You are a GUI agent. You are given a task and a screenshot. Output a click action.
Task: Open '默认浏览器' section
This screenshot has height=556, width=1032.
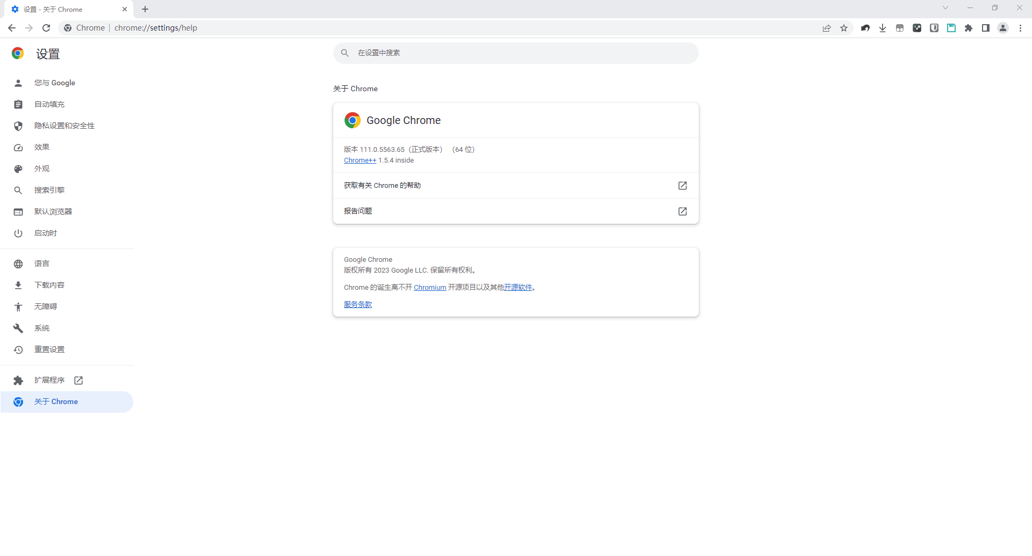[67, 211]
